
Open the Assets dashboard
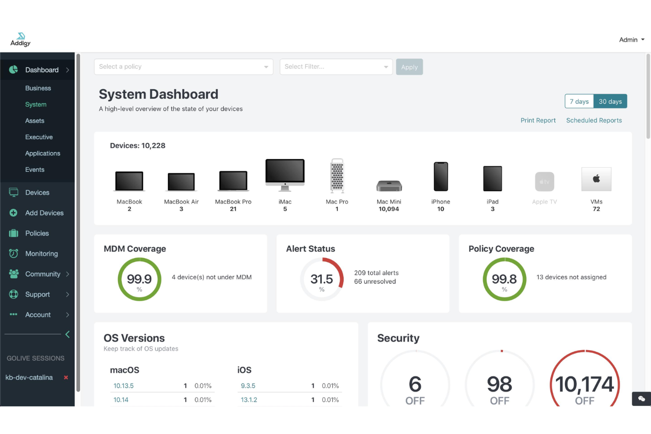(35, 120)
